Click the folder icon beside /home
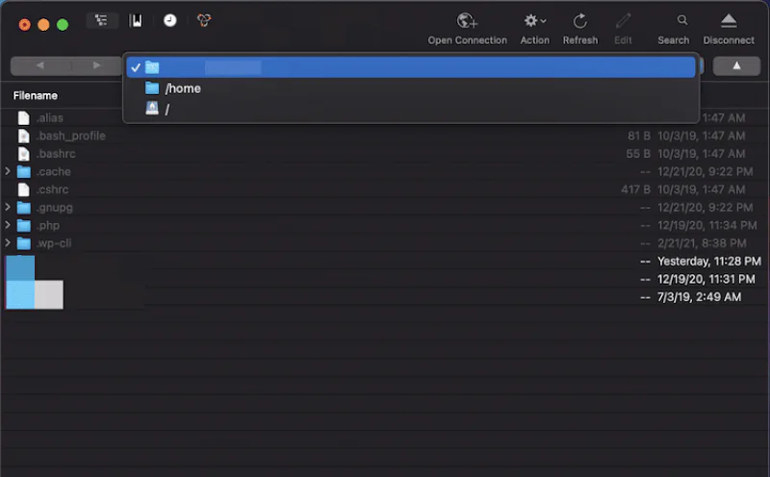Image resolution: width=770 pixels, height=477 pixels. [152, 88]
